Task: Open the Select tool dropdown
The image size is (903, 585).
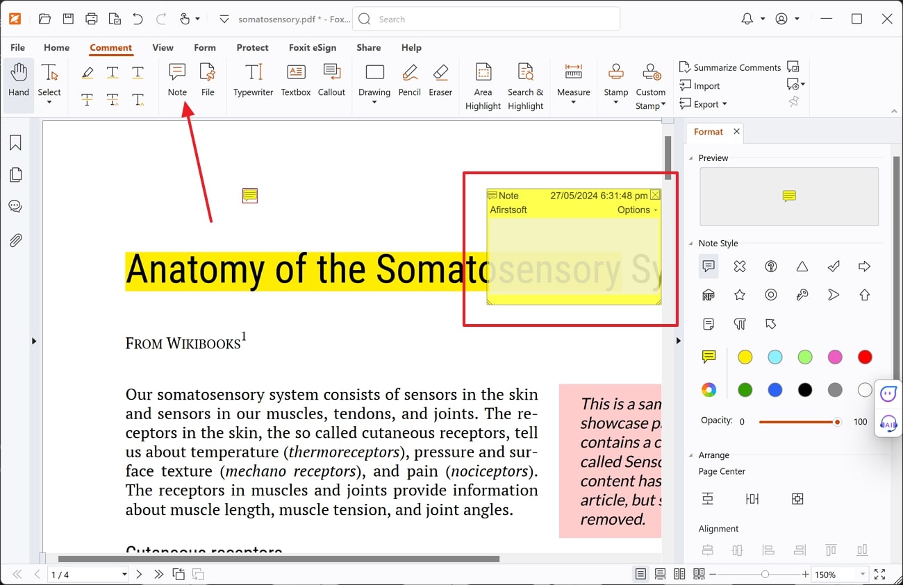Action: point(49,103)
